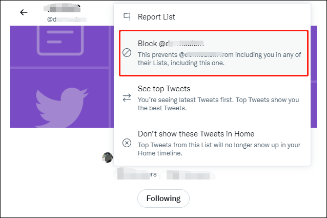Choose the Block @ user option
Image resolution: width=327 pixels, height=218 pixels.
coord(214,53)
